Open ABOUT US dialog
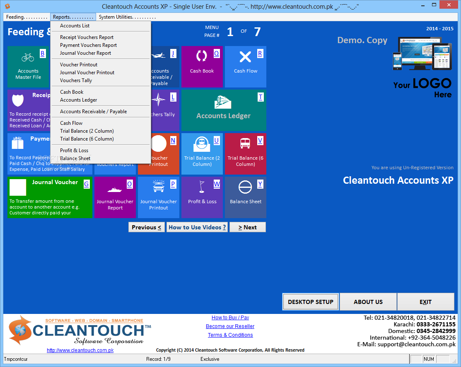Image resolution: width=461 pixels, height=367 pixels. [368, 302]
